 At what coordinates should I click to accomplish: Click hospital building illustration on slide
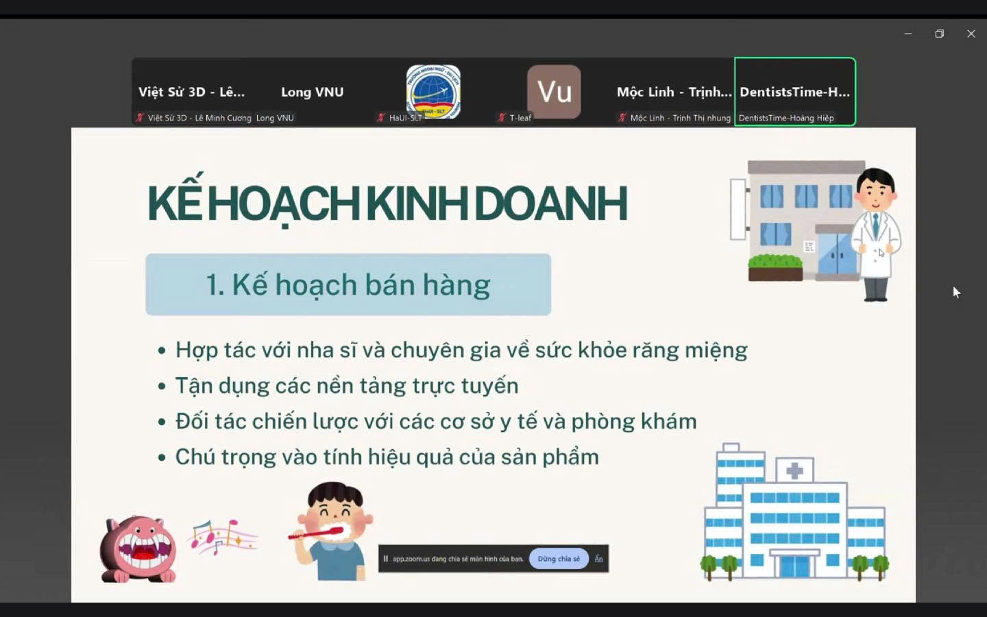click(795, 511)
